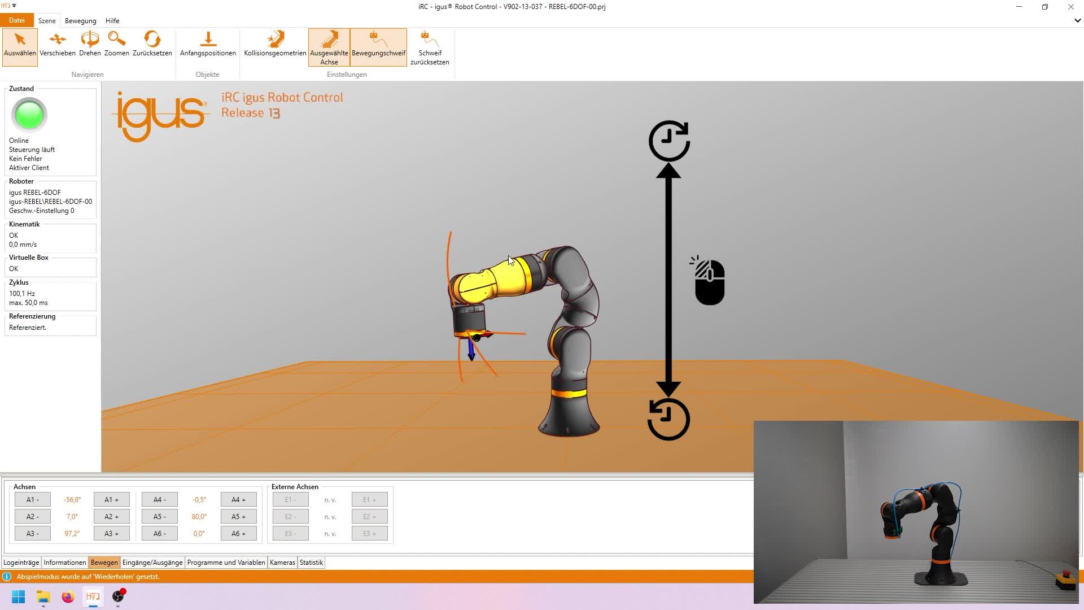
Task: Click the "igus REBEL-6DOF" robot name
Action: click(35, 193)
